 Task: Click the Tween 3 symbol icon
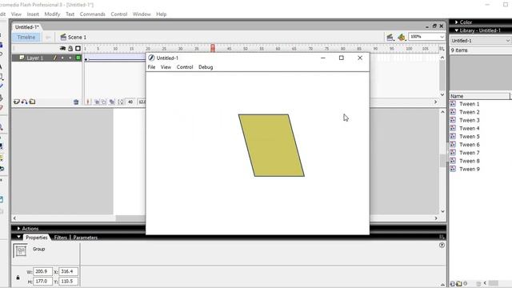point(453,120)
